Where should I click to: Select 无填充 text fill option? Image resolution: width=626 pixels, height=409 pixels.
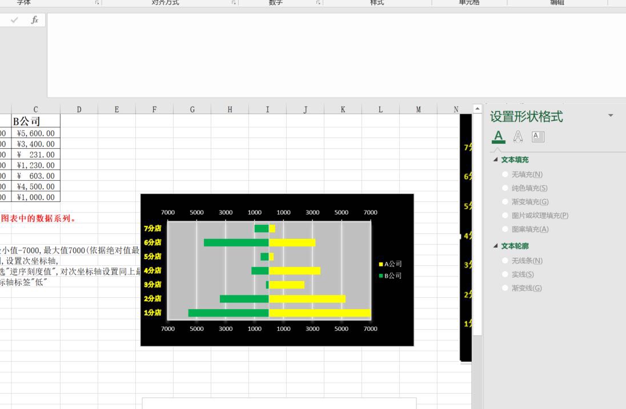tap(522, 174)
